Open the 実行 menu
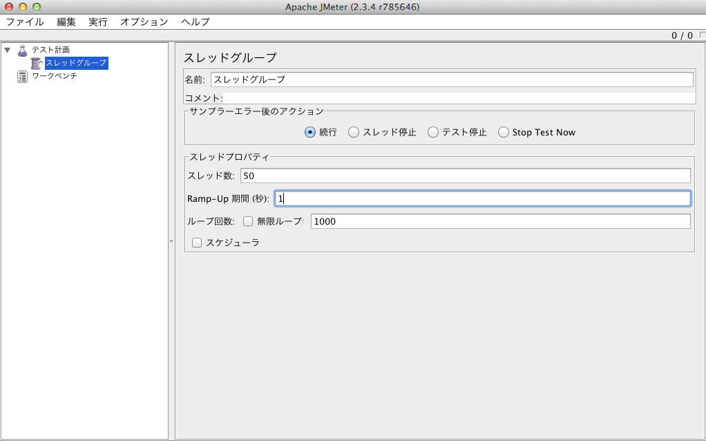This screenshot has width=706, height=441. 98,21
